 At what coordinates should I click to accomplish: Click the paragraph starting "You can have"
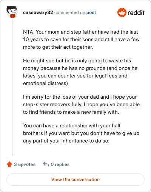click(x=81, y=133)
